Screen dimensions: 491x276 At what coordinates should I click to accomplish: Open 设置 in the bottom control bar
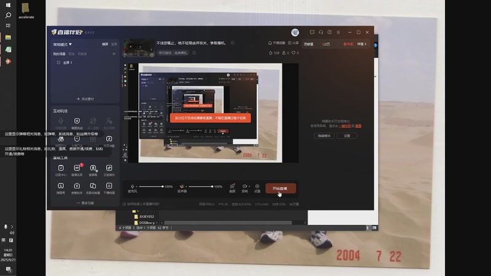click(x=257, y=188)
